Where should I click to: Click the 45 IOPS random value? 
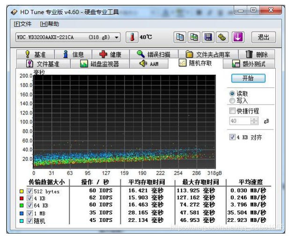[101, 220]
